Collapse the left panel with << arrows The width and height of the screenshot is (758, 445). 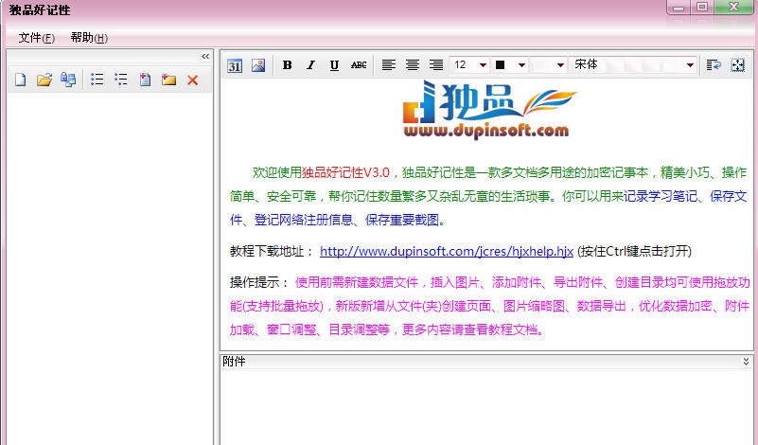[x=205, y=57]
